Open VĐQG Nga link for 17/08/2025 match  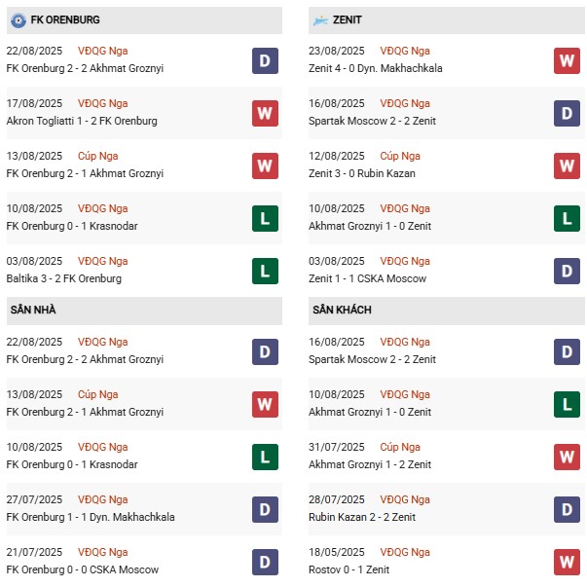[x=102, y=103]
